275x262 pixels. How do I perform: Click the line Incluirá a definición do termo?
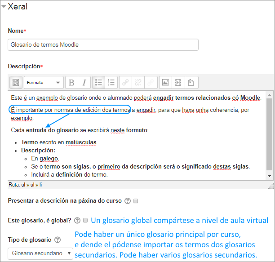70,175
